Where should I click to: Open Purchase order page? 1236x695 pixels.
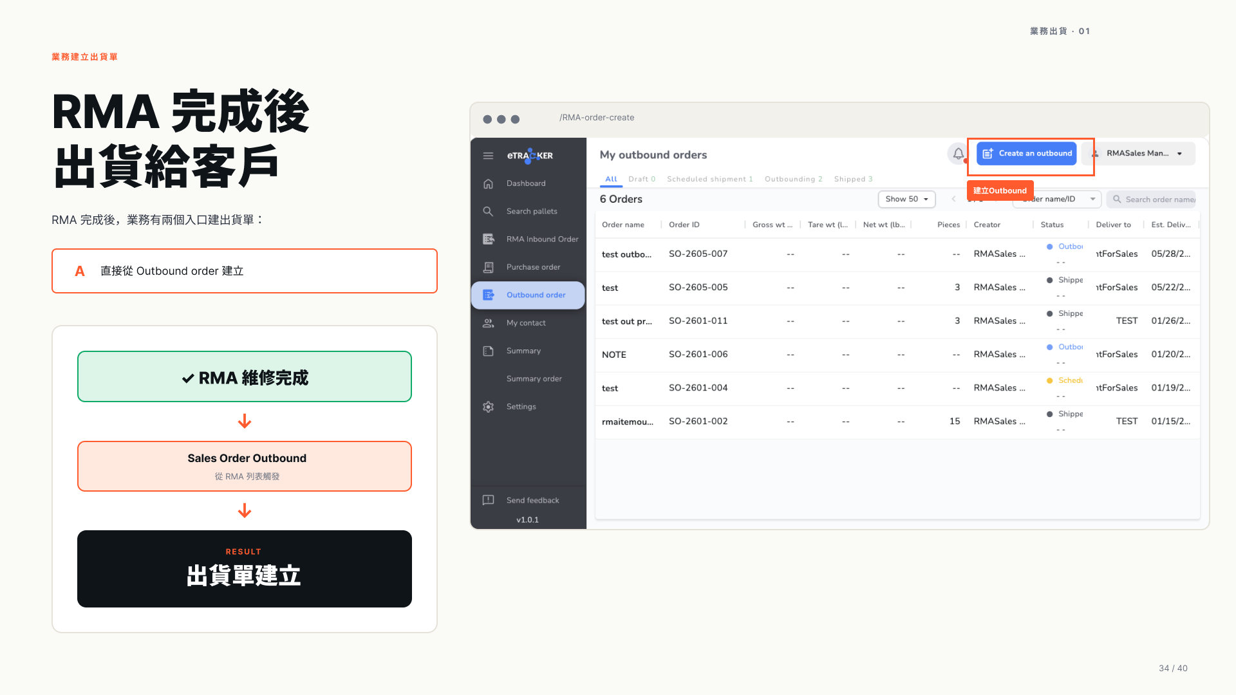point(533,267)
